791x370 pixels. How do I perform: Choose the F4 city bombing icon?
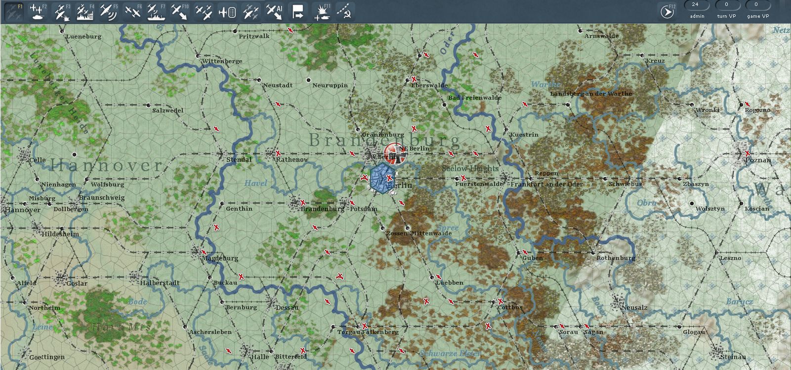(x=85, y=11)
